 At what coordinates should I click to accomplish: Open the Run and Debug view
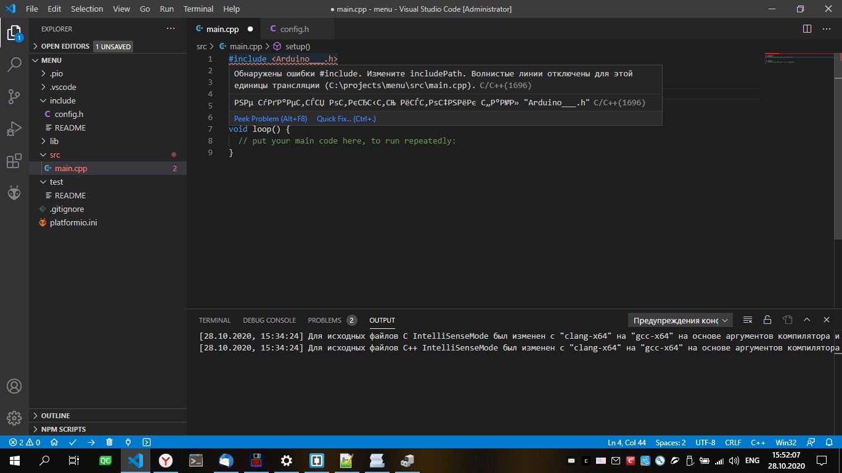point(14,129)
